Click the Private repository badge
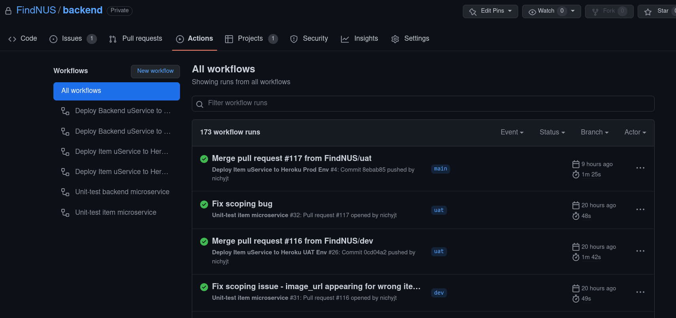This screenshot has width=676, height=318. coord(119,11)
